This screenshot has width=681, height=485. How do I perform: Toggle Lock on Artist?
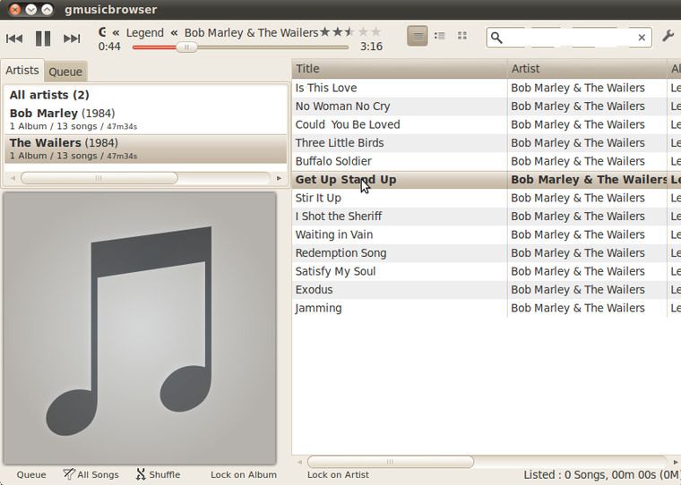tap(339, 474)
